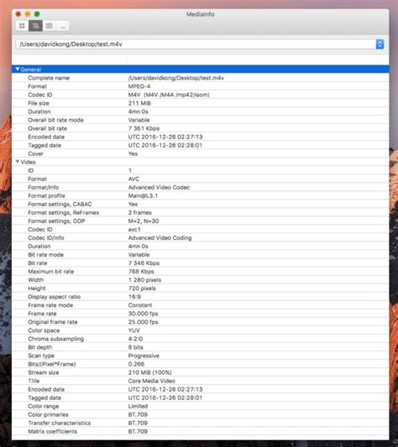
Task: Click the 210 MiB (100%) value
Action: [150, 372]
